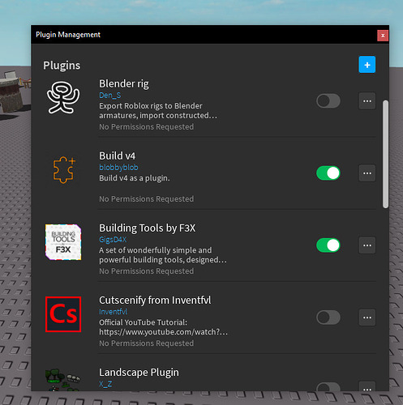Click the plugin list vertical scrollbar

click(x=385, y=154)
